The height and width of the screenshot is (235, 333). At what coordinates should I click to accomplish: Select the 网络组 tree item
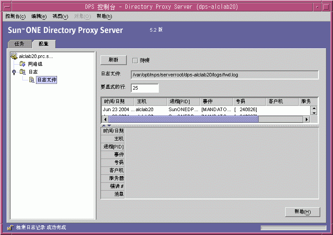pyautogui.click(x=35, y=64)
